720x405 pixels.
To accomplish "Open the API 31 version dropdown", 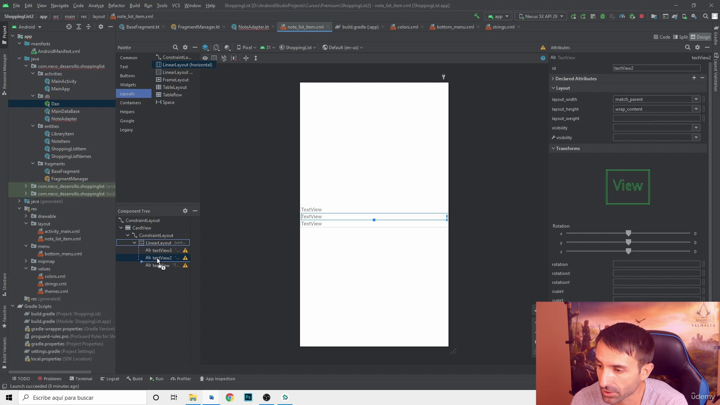I will pos(268,47).
